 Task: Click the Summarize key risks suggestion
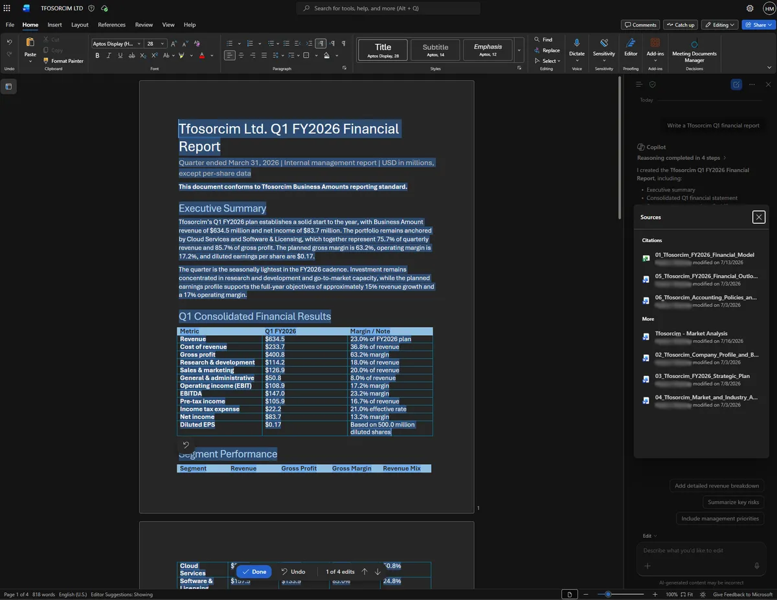(x=733, y=502)
